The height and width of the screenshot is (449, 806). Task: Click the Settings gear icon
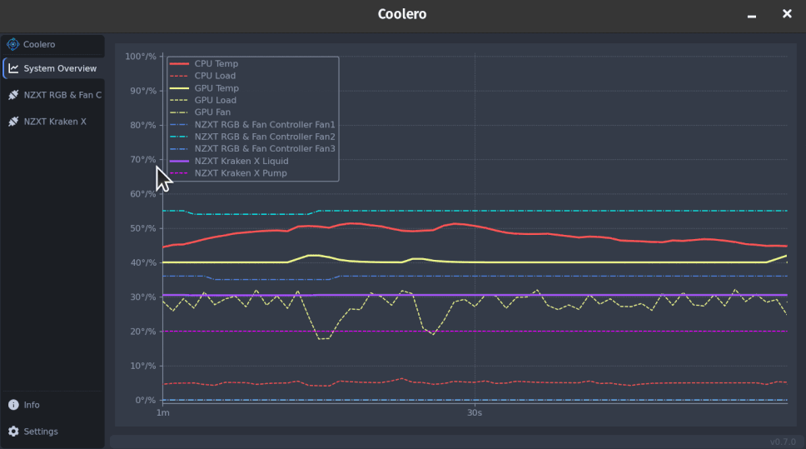coord(13,431)
